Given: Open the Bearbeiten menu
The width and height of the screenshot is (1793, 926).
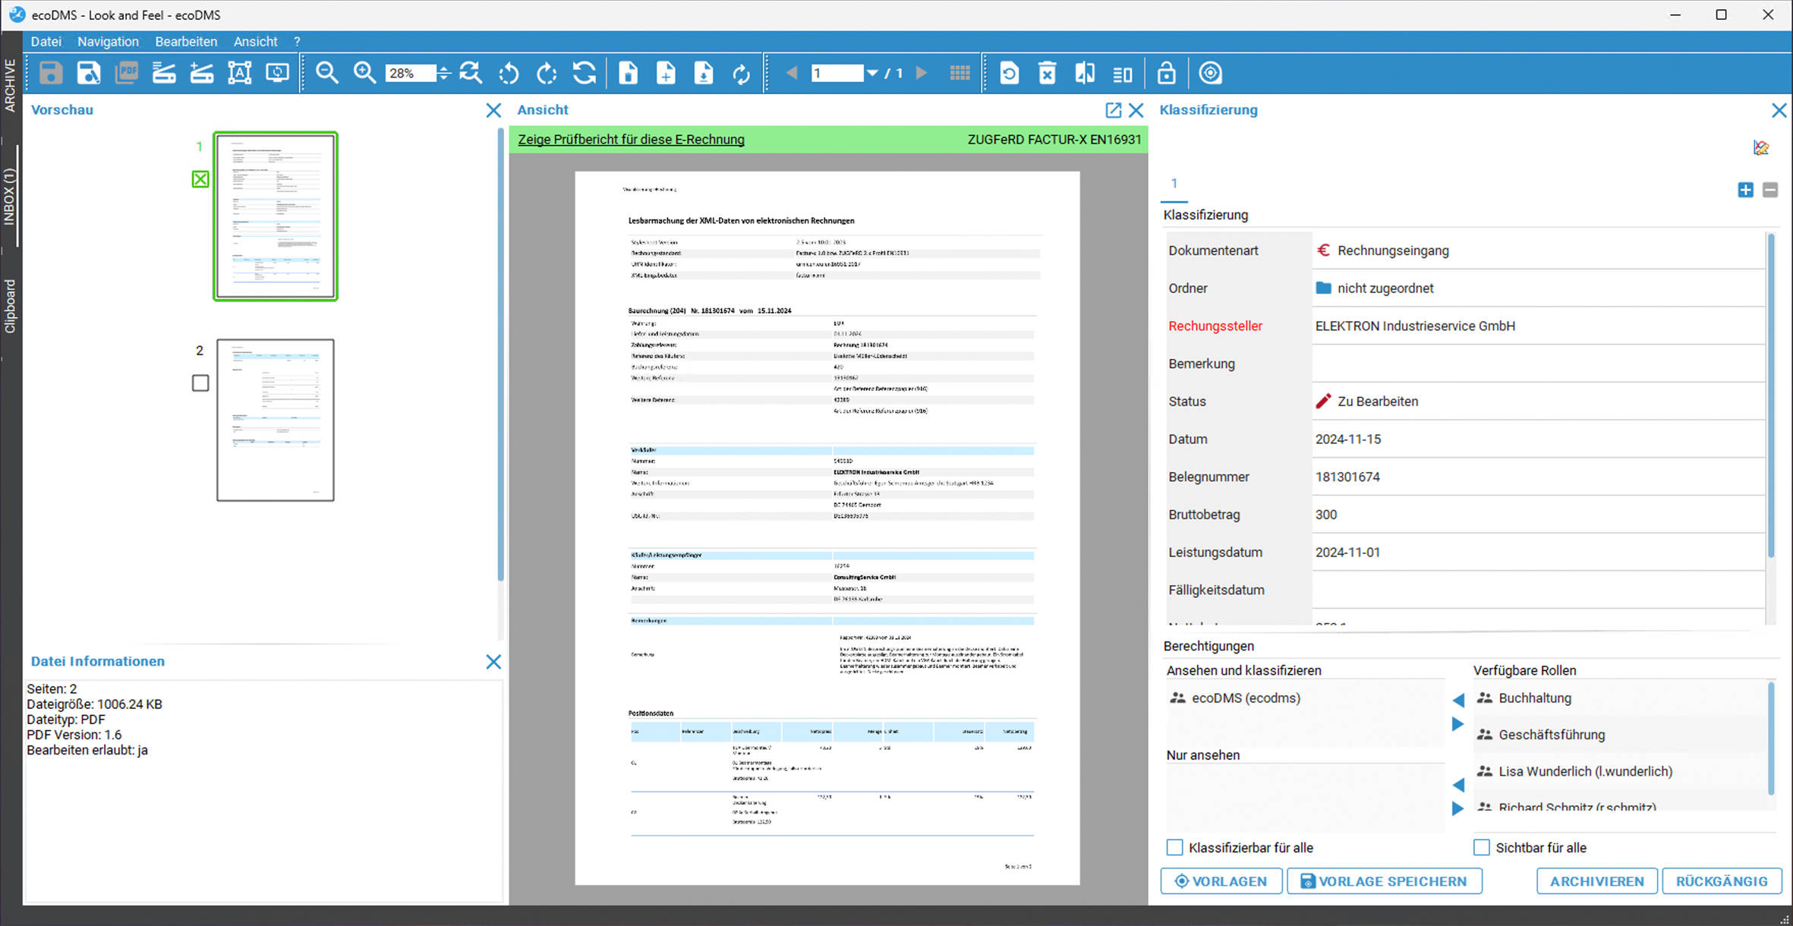Looking at the screenshot, I should pyautogui.click(x=186, y=42).
